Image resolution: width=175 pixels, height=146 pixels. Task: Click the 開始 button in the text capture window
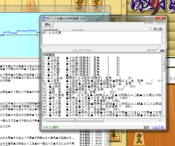(48, 25)
